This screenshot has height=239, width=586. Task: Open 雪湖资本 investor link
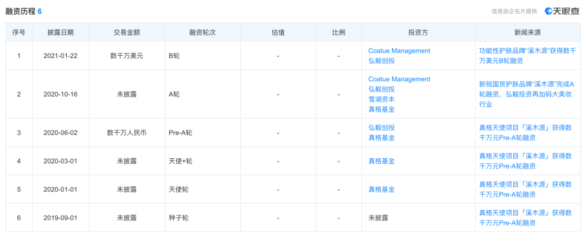[x=381, y=99]
